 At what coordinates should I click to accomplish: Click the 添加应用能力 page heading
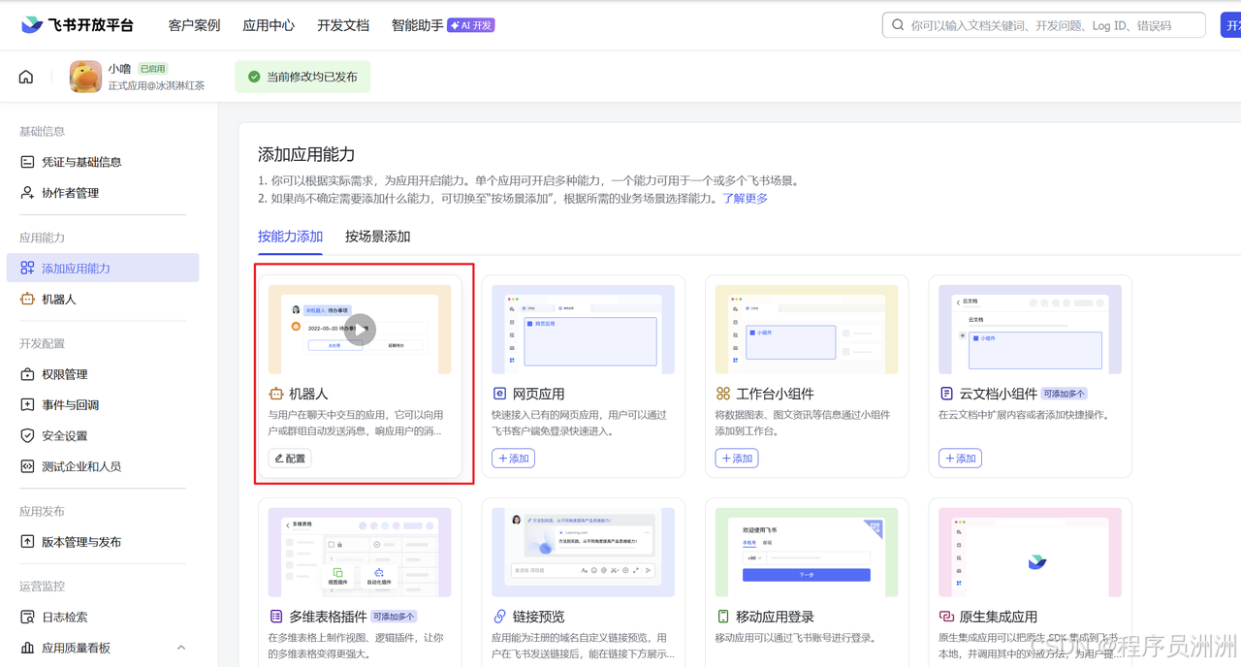(306, 155)
